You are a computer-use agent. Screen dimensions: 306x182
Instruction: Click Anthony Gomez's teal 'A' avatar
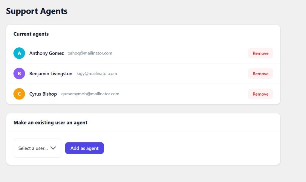pos(19,53)
